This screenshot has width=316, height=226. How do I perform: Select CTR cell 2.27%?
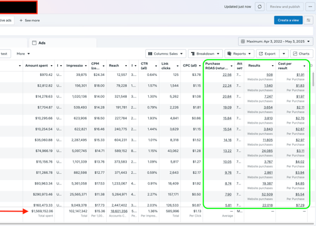click(x=152, y=195)
